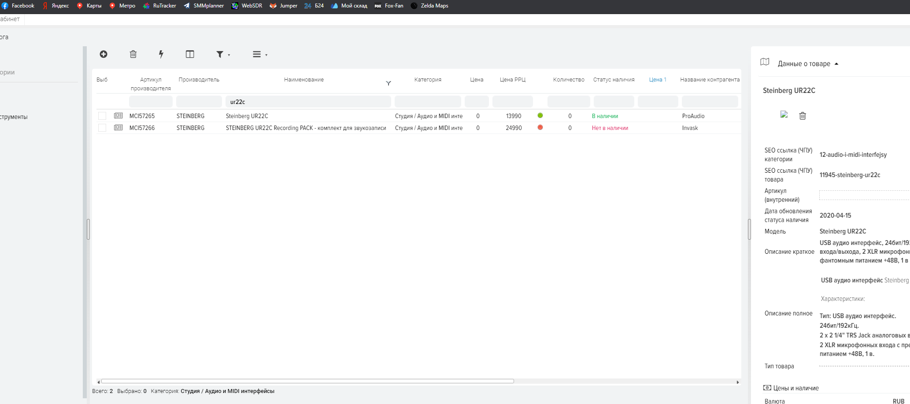Click the green availability status dot
910x404 pixels.
[540, 115]
